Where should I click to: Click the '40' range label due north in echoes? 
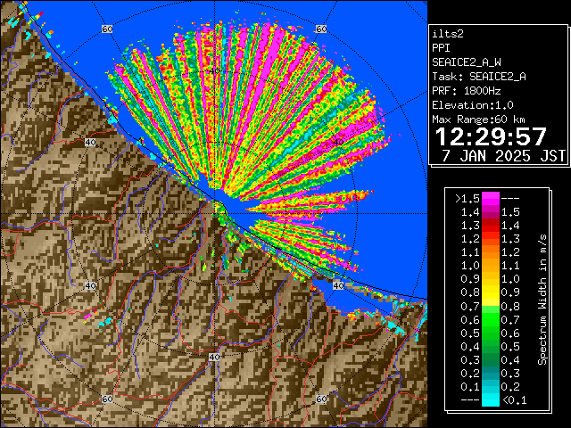214,70
